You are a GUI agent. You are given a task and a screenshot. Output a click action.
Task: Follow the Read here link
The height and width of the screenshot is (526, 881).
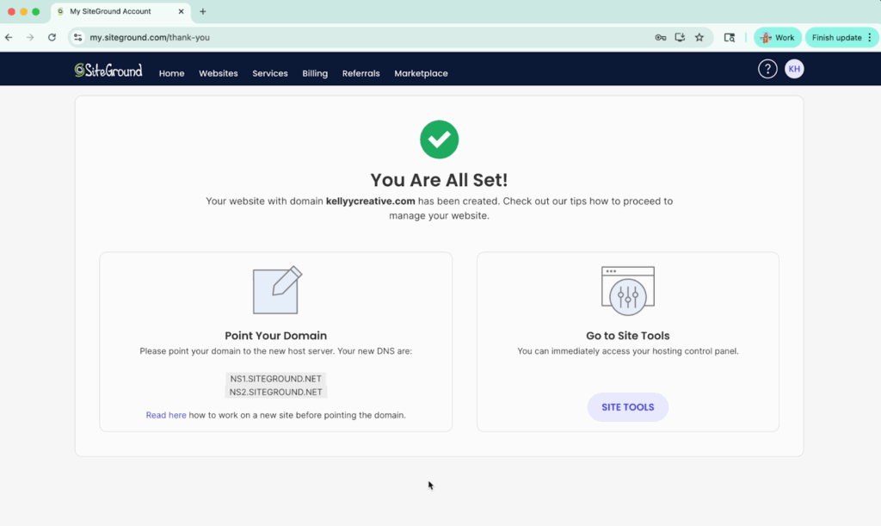pyautogui.click(x=166, y=415)
